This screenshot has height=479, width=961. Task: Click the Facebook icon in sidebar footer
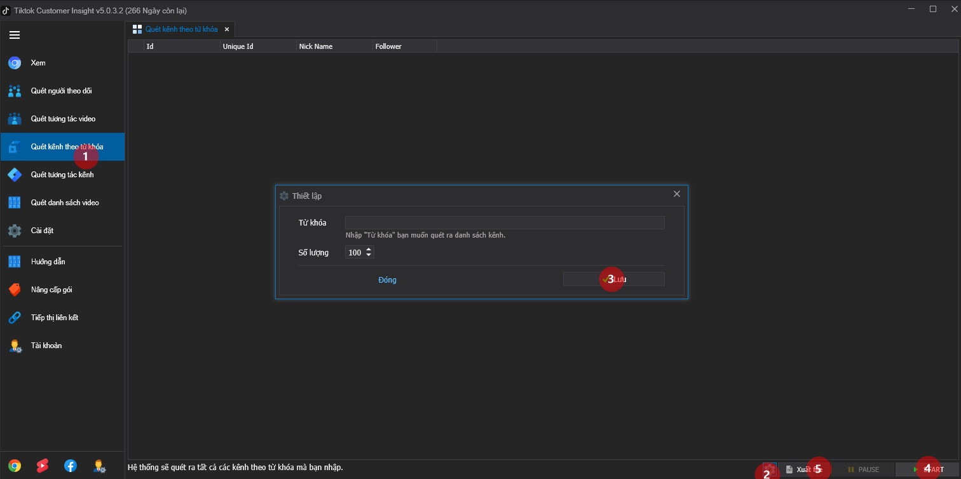71,466
